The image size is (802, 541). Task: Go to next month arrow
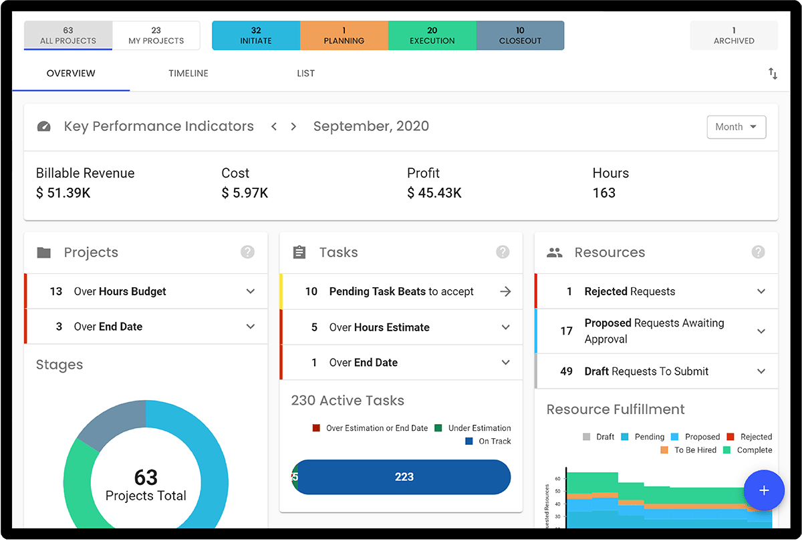[293, 126]
